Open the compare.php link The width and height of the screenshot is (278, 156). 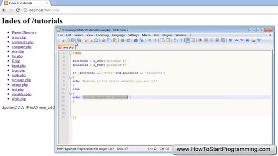coord(21,47)
